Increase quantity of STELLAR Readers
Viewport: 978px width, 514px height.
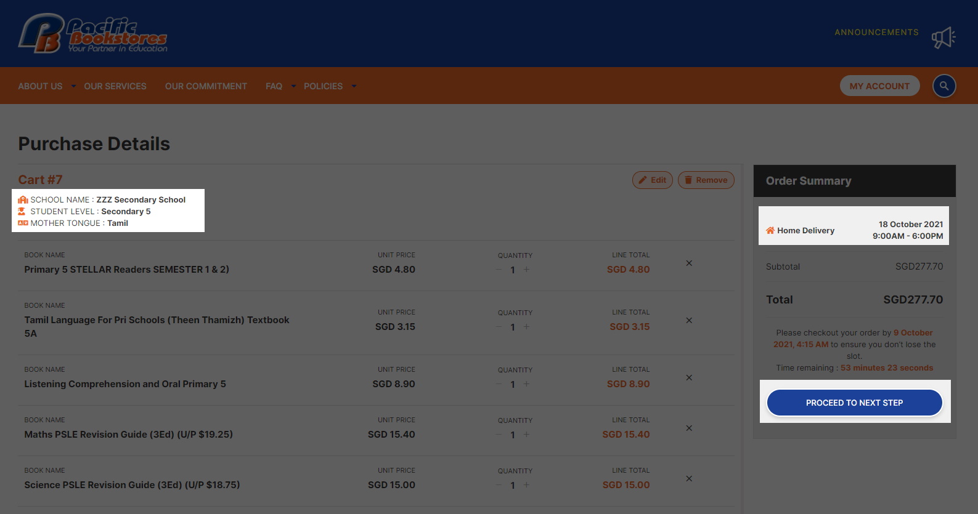click(x=526, y=270)
